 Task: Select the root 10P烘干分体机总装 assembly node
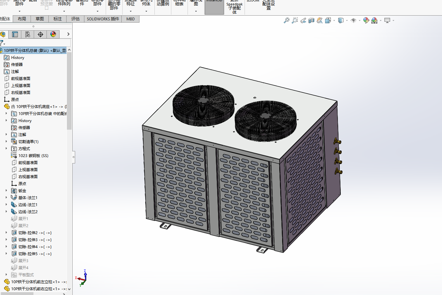point(33,51)
